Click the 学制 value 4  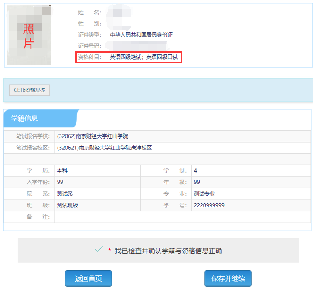pyautogui.click(x=195, y=170)
